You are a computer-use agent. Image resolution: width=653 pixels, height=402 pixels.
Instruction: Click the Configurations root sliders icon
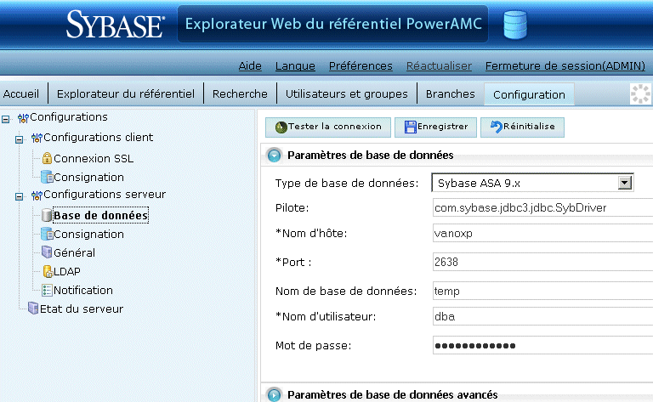(x=23, y=118)
